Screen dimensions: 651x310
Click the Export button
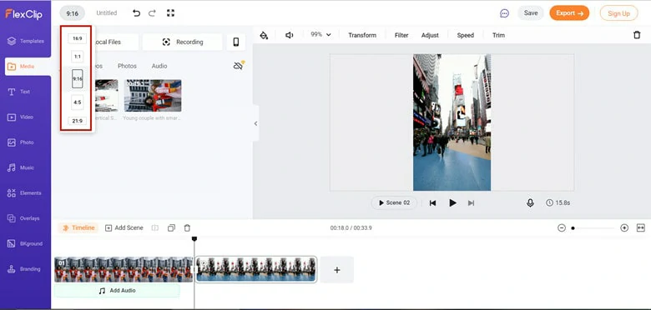569,13
